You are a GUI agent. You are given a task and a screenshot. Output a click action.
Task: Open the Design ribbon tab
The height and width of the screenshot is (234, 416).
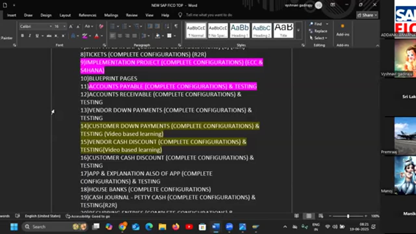tap(46, 15)
